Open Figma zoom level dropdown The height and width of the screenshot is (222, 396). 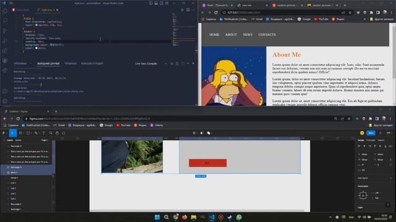point(389,133)
